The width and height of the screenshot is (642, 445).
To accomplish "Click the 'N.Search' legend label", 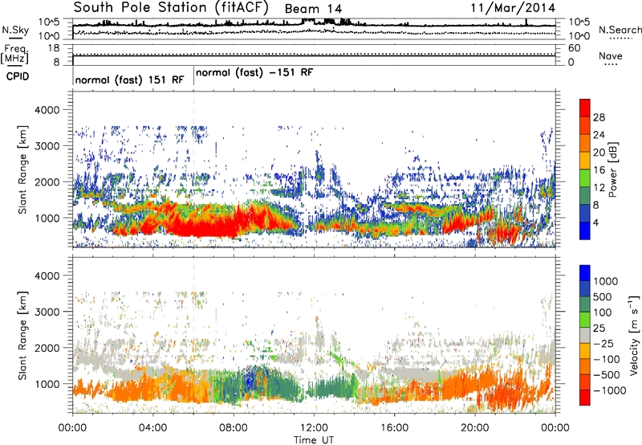I will [x=620, y=30].
